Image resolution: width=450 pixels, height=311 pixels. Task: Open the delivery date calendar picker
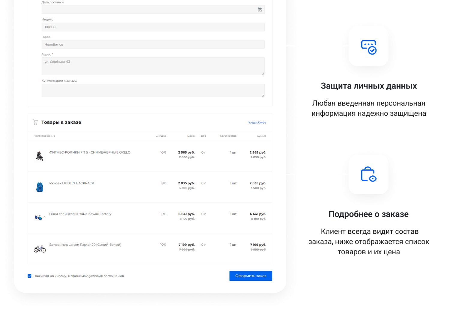[x=259, y=10]
